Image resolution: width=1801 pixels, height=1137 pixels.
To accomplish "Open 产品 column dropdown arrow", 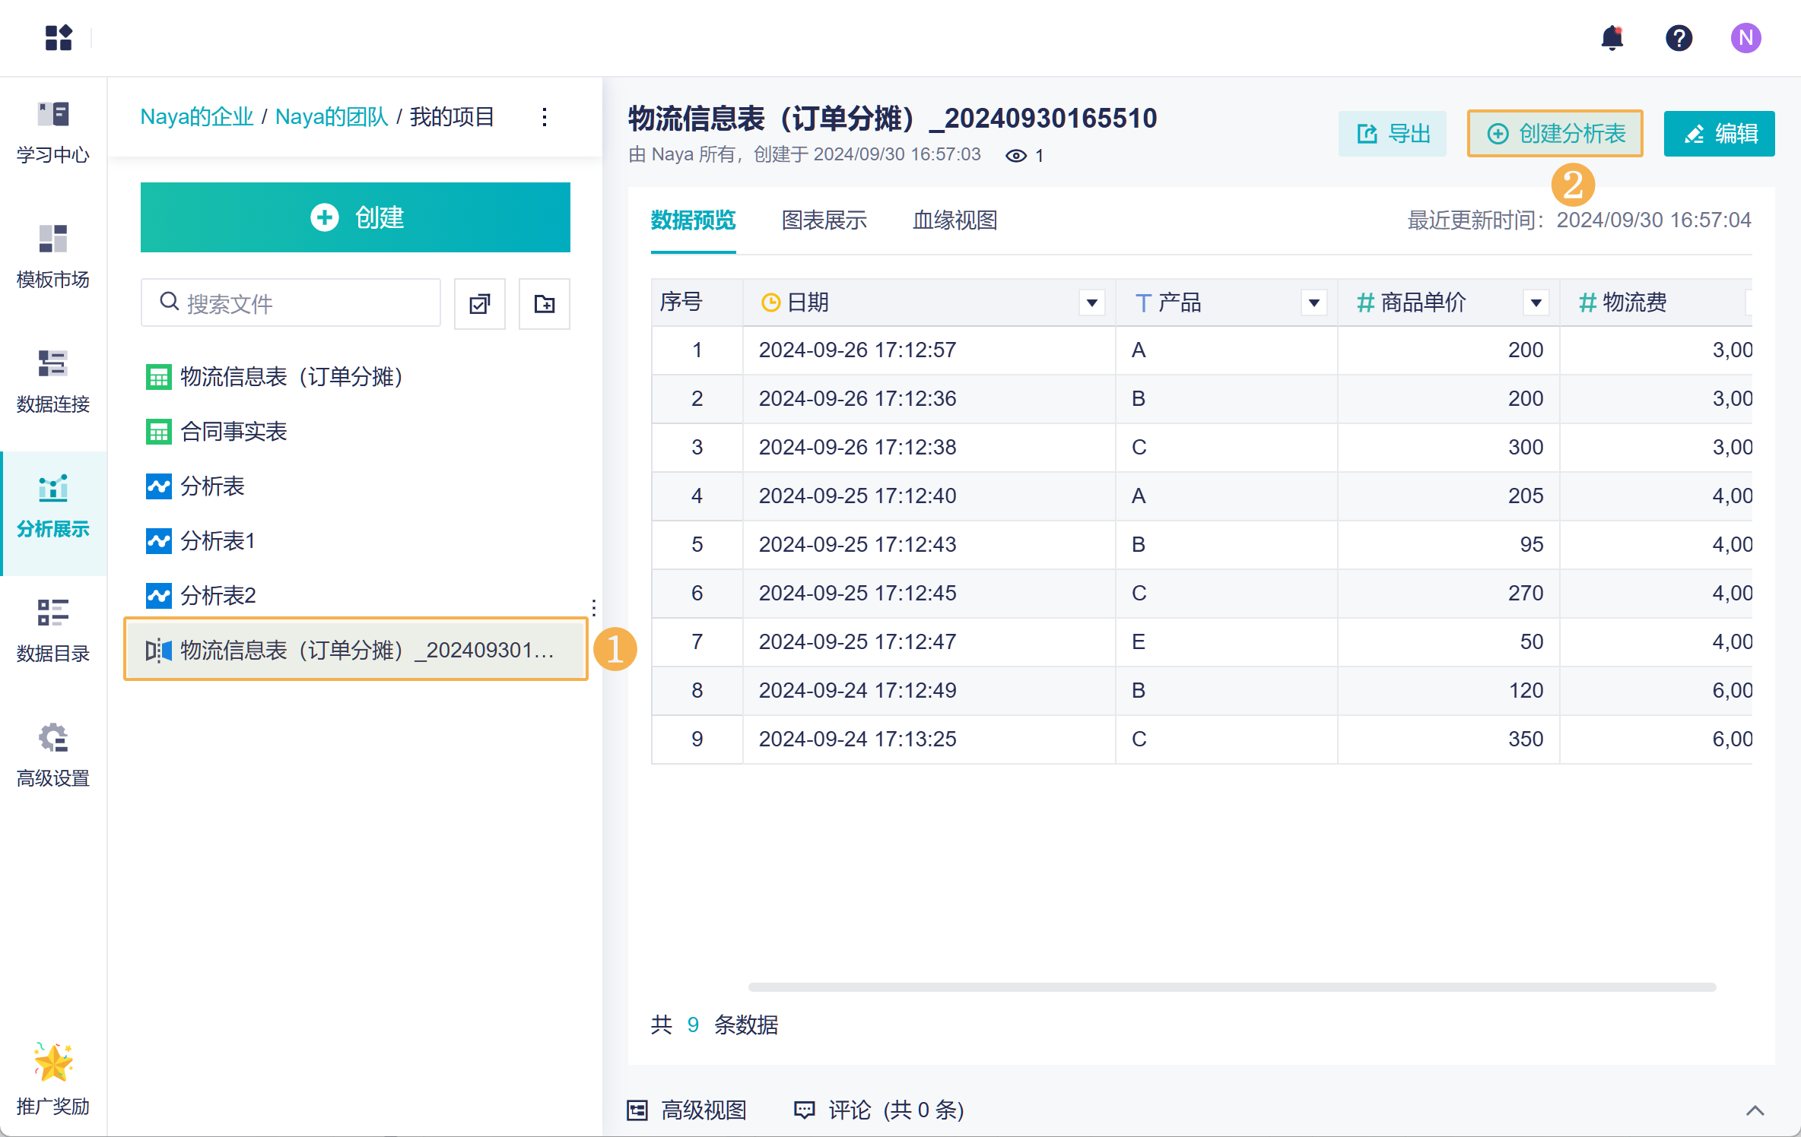I will (x=1314, y=302).
